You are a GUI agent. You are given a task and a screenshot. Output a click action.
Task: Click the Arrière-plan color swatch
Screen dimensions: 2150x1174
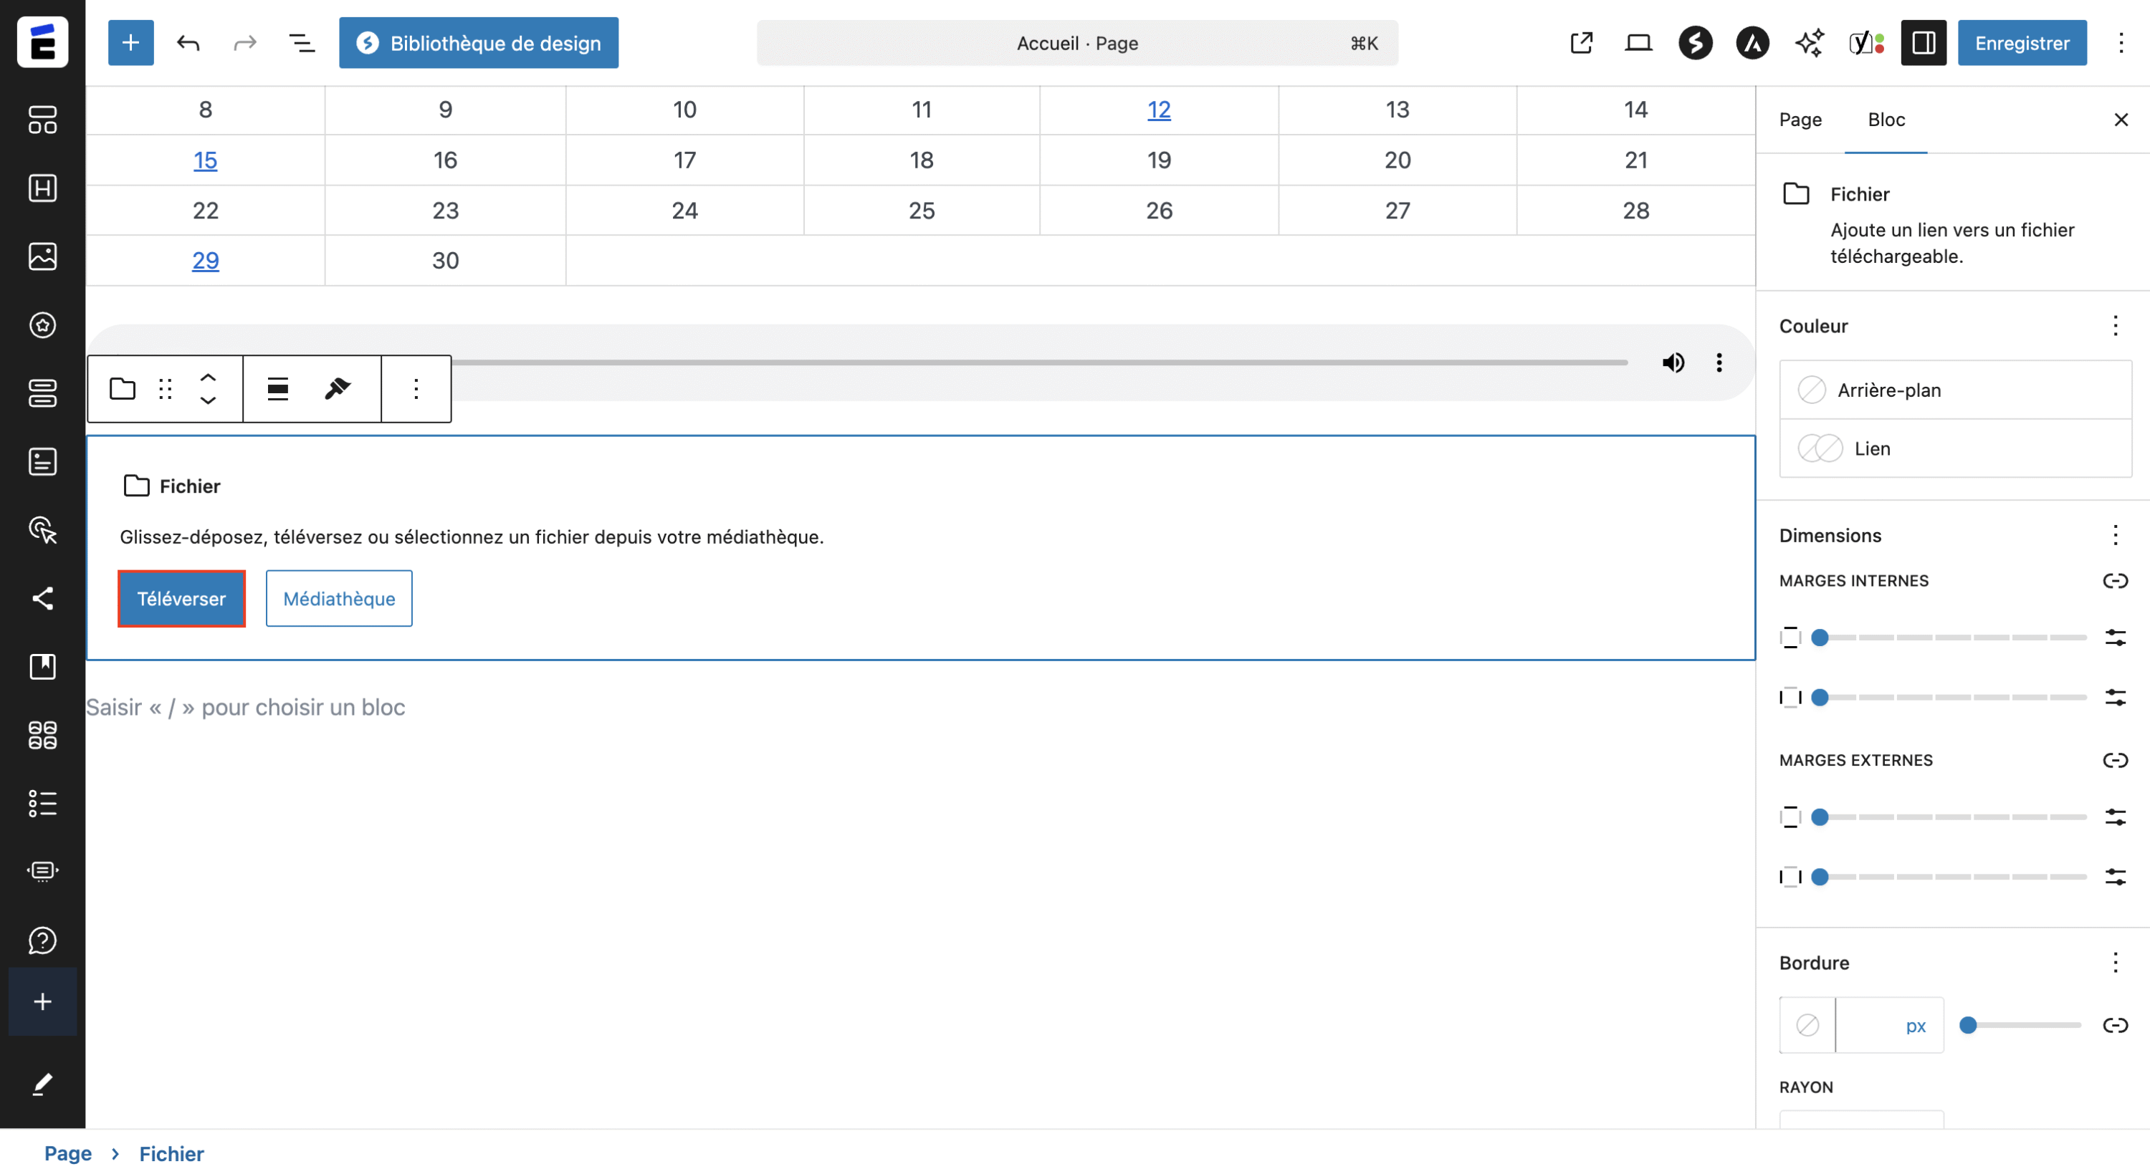pyautogui.click(x=1811, y=390)
